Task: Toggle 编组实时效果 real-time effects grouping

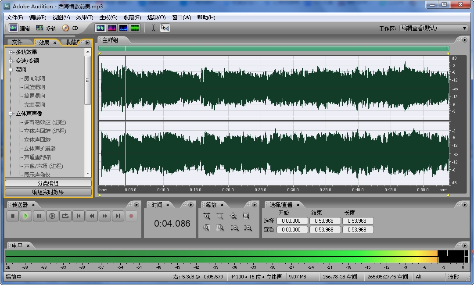Action: [x=48, y=192]
